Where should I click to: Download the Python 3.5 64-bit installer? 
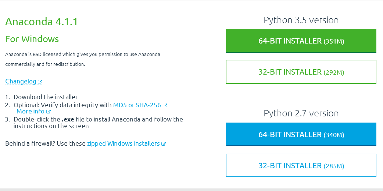[301, 41]
